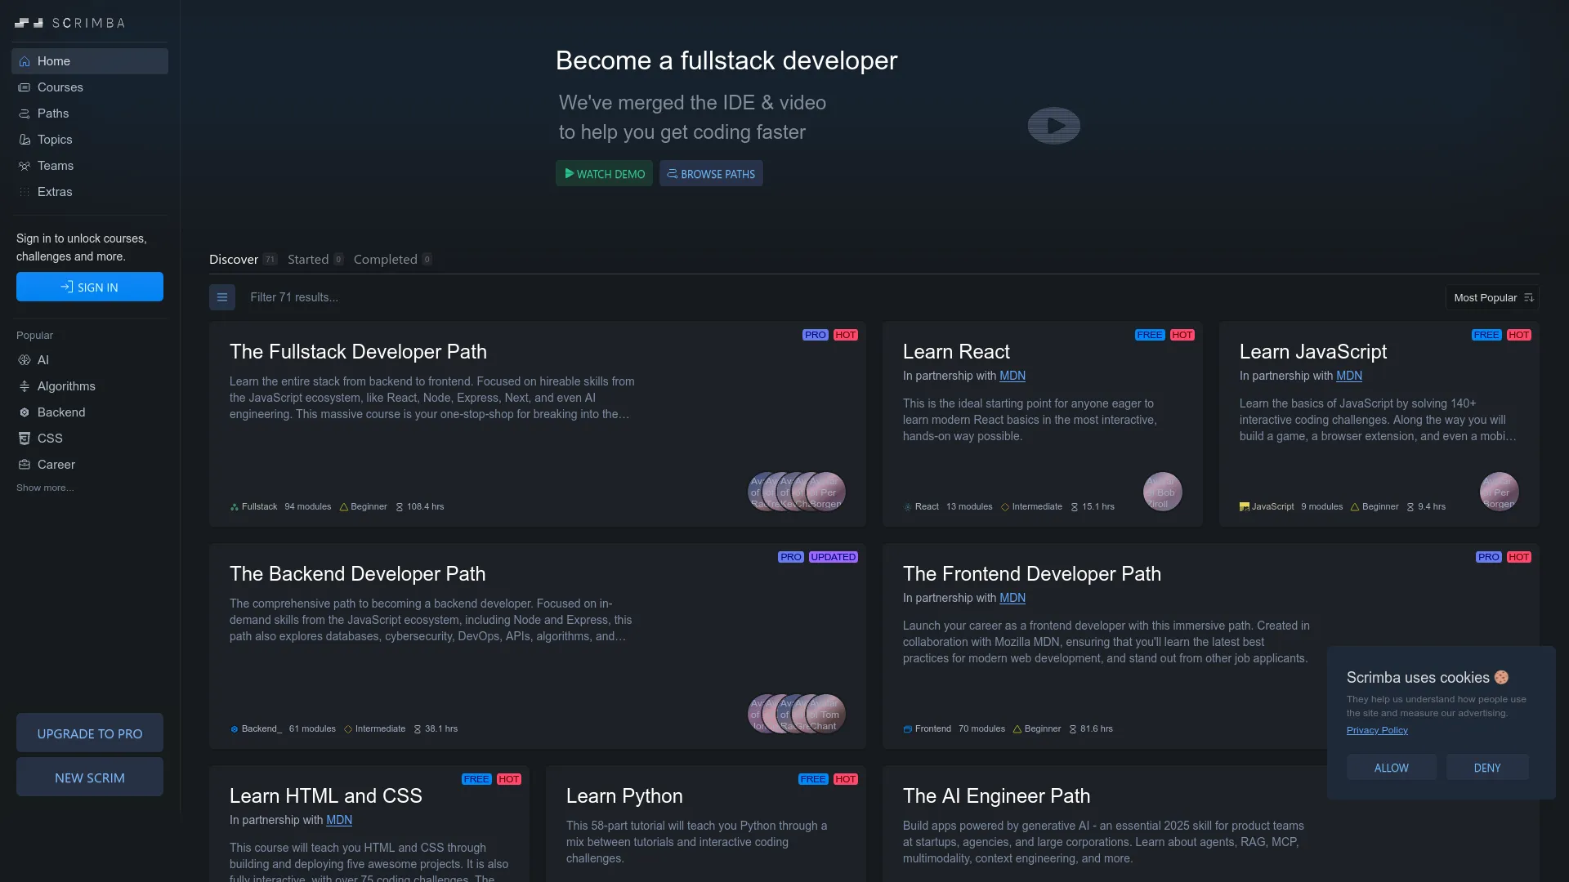Open The Fullstack Developer Path card title

(358, 351)
